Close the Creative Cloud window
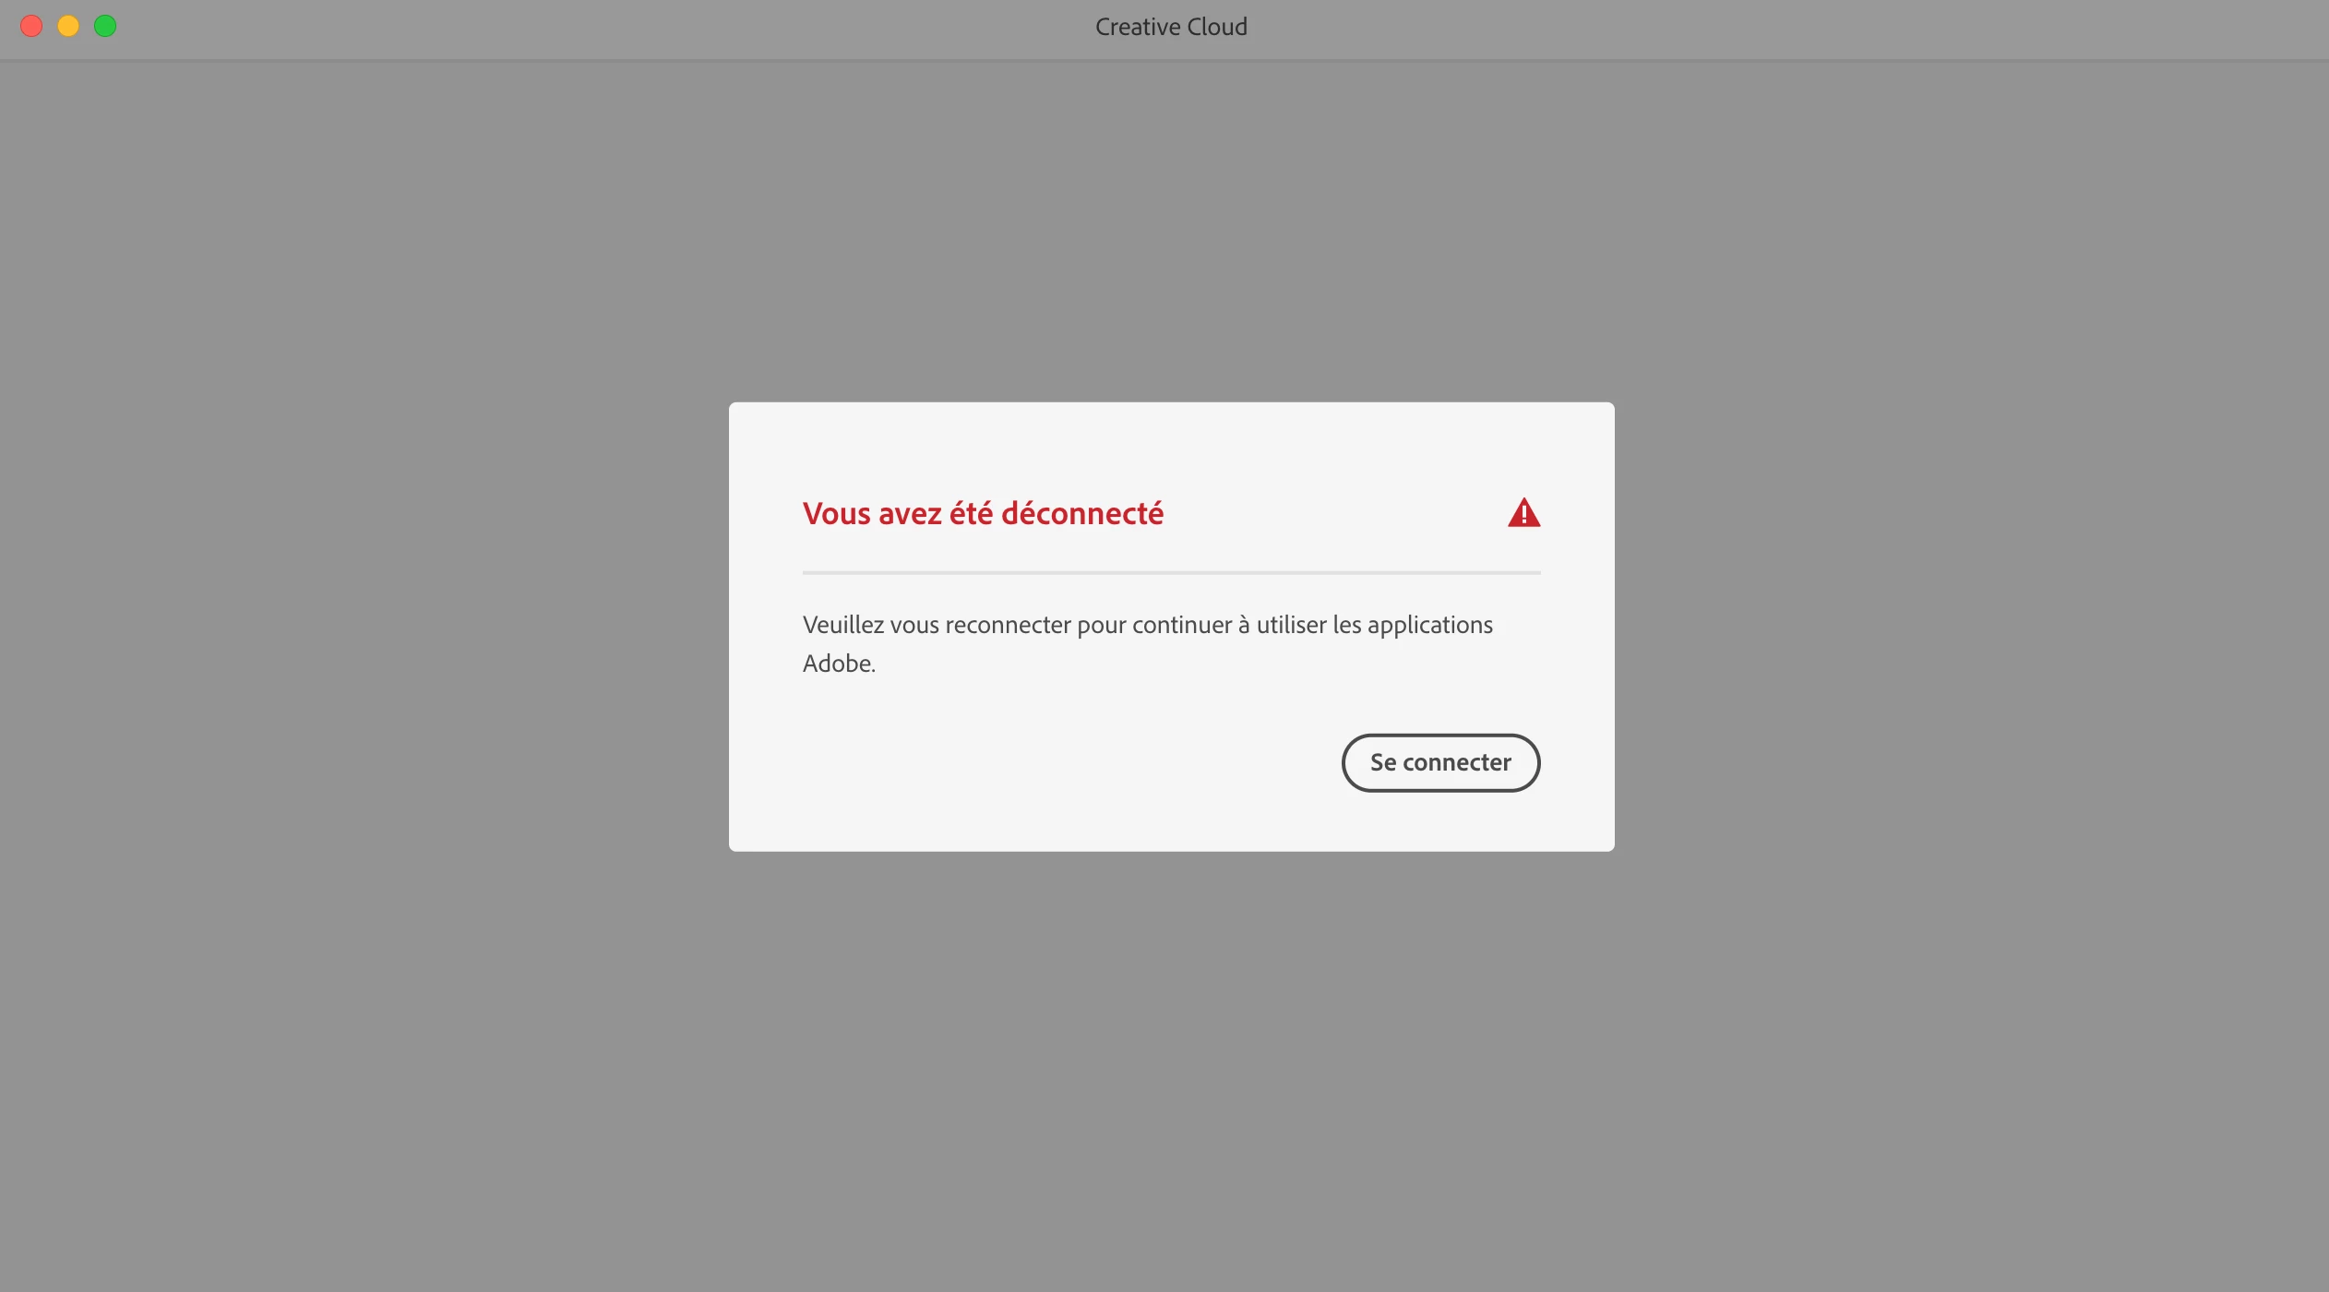 (31, 26)
